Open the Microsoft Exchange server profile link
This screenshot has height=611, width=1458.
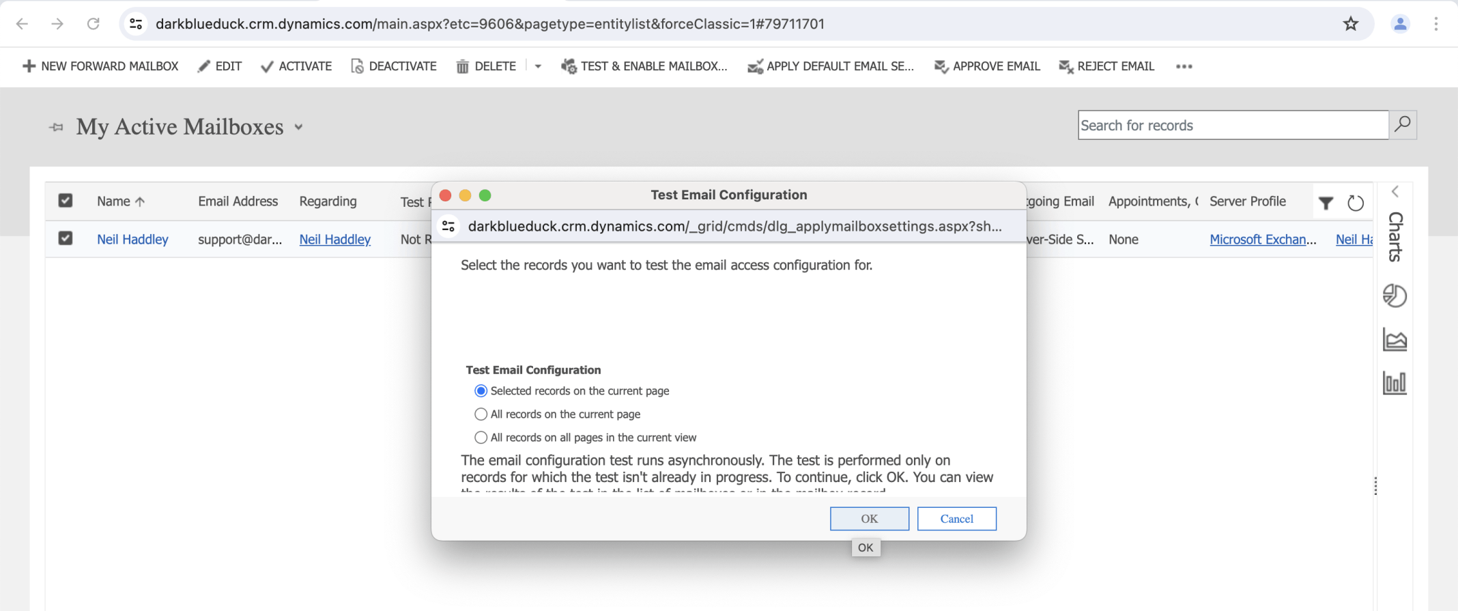click(x=1262, y=240)
